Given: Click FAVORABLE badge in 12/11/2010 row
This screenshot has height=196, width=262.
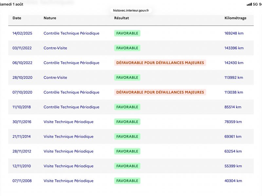Looking at the screenshot, I should click(127, 166).
